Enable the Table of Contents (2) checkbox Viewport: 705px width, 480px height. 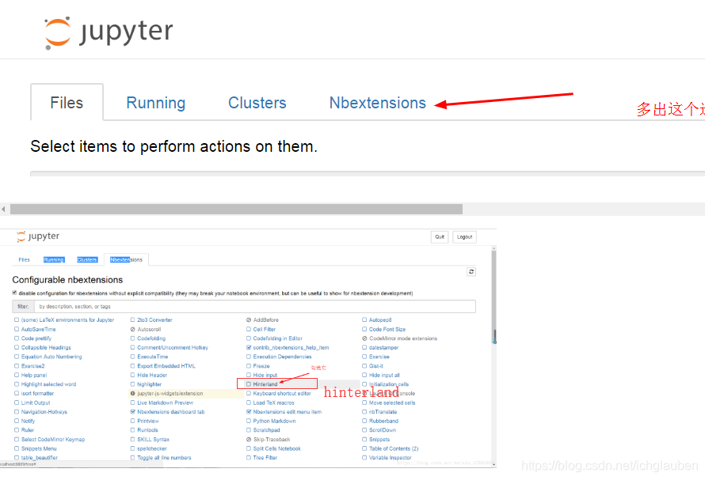point(364,448)
